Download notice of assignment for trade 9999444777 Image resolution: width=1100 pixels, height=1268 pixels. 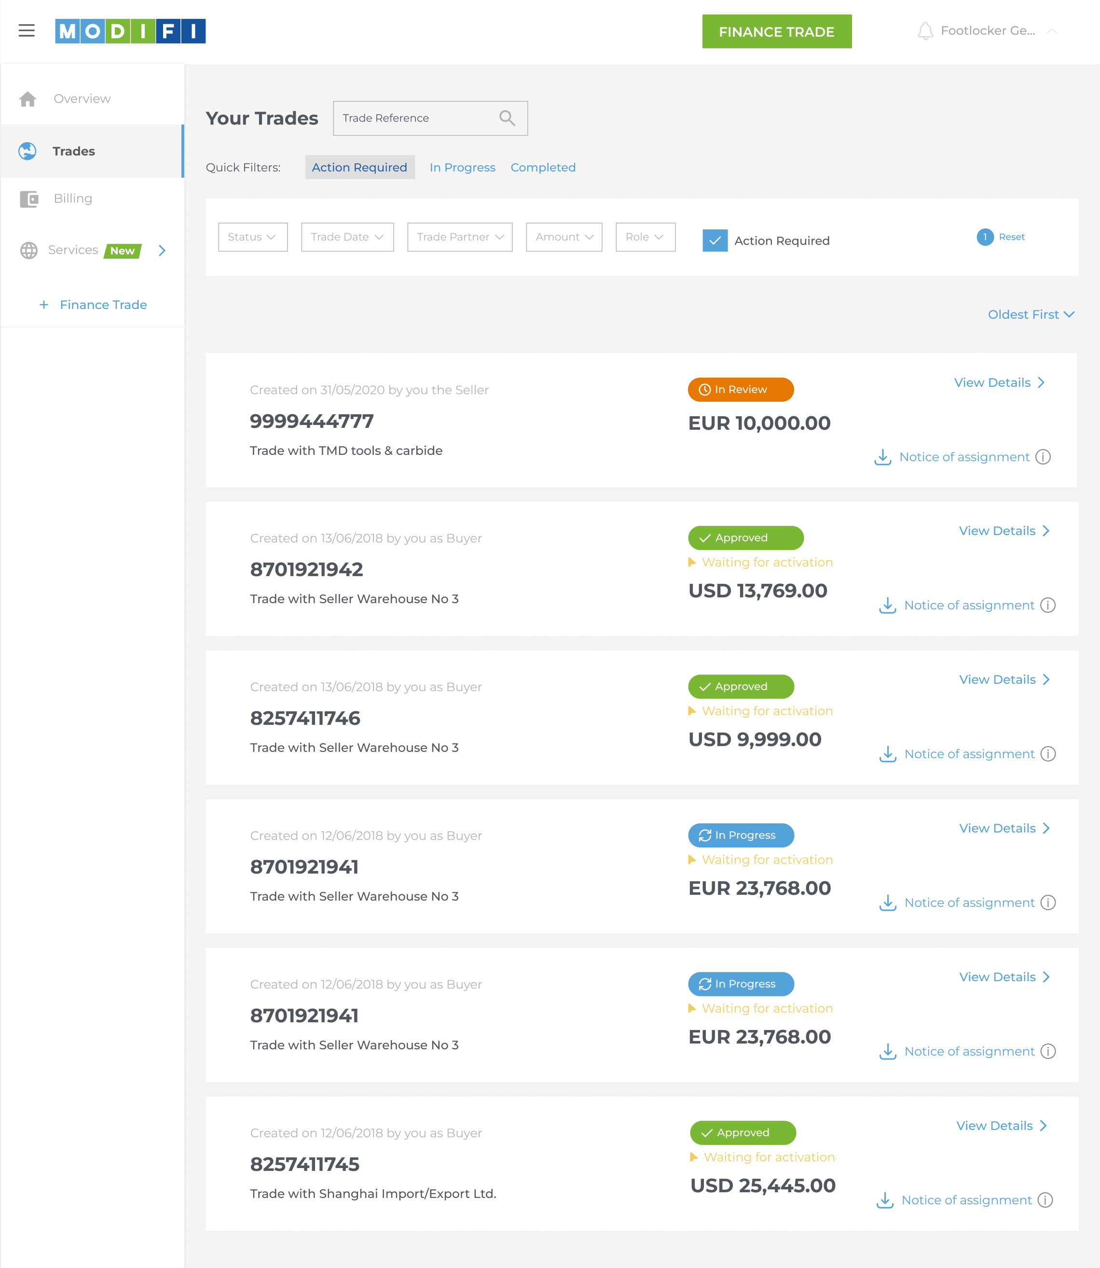click(964, 457)
